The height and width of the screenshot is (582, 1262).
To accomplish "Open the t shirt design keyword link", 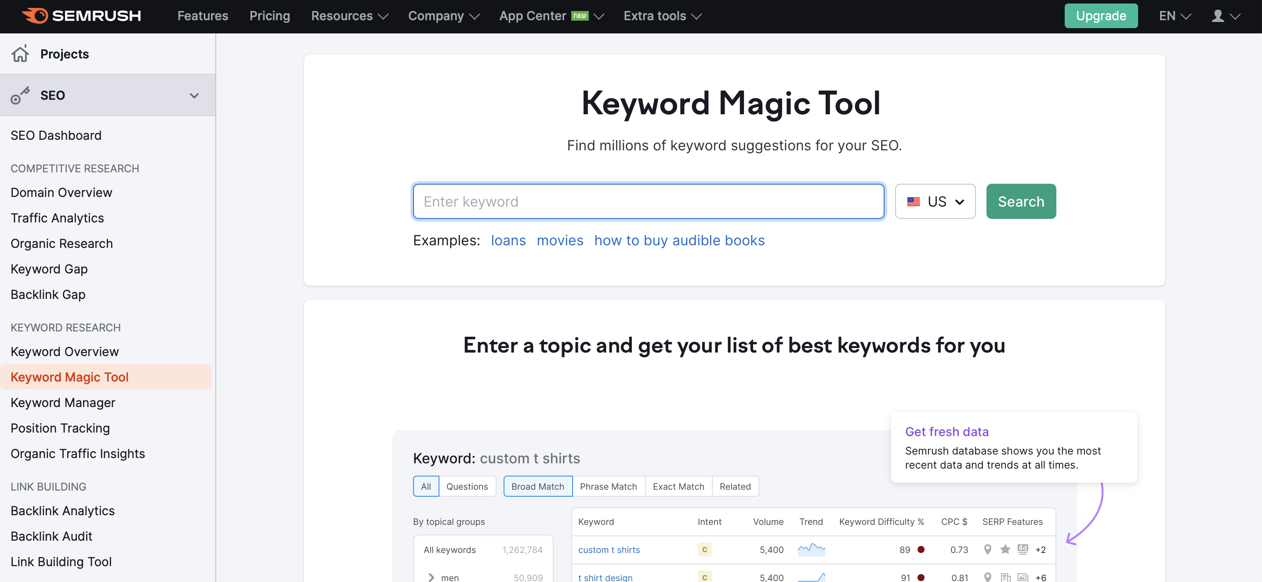I will (x=605, y=578).
